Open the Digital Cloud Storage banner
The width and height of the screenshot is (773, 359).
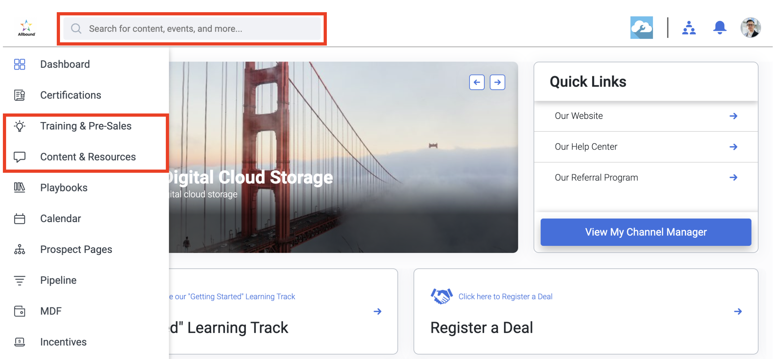tap(343, 157)
